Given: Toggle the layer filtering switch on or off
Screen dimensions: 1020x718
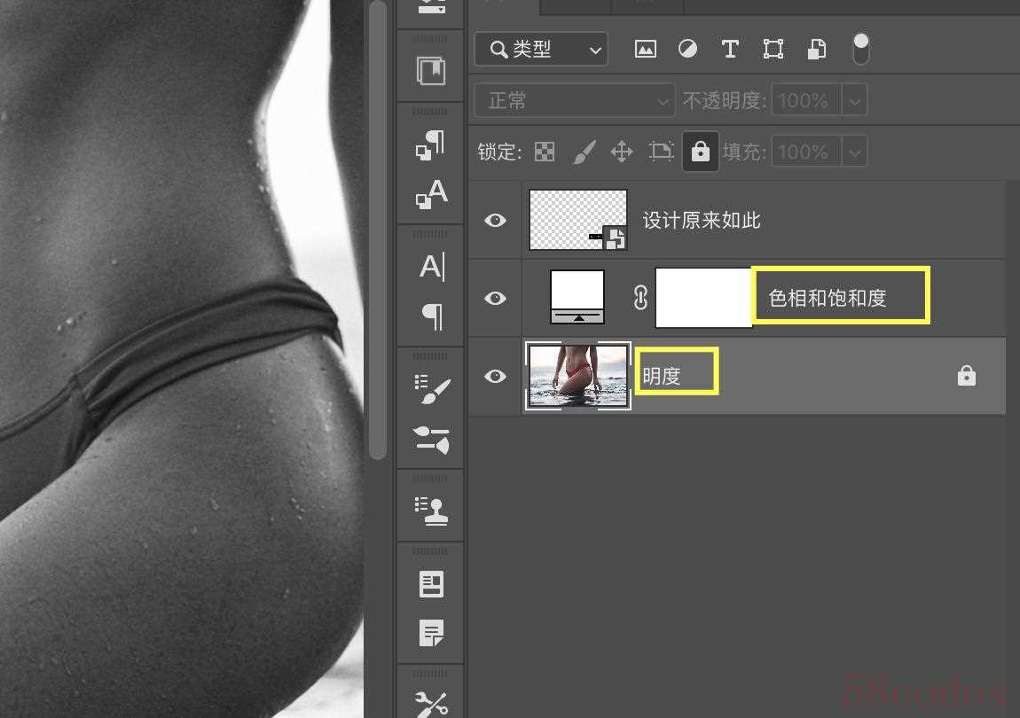Looking at the screenshot, I should pos(860,49).
